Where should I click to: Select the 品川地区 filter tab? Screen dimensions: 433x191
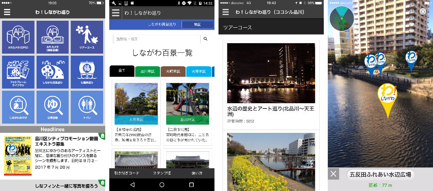(147, 71)
